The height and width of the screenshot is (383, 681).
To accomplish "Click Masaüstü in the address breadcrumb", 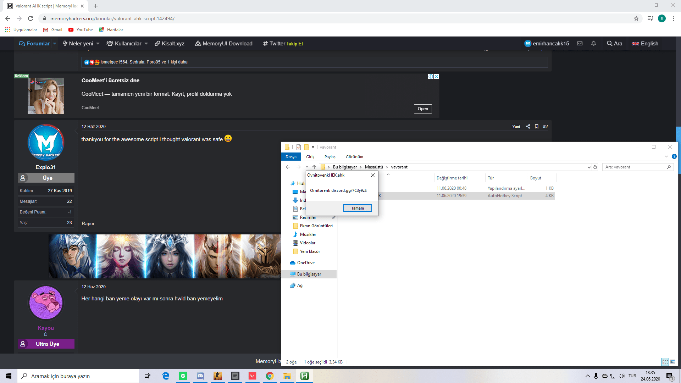I will click(374, 167).
